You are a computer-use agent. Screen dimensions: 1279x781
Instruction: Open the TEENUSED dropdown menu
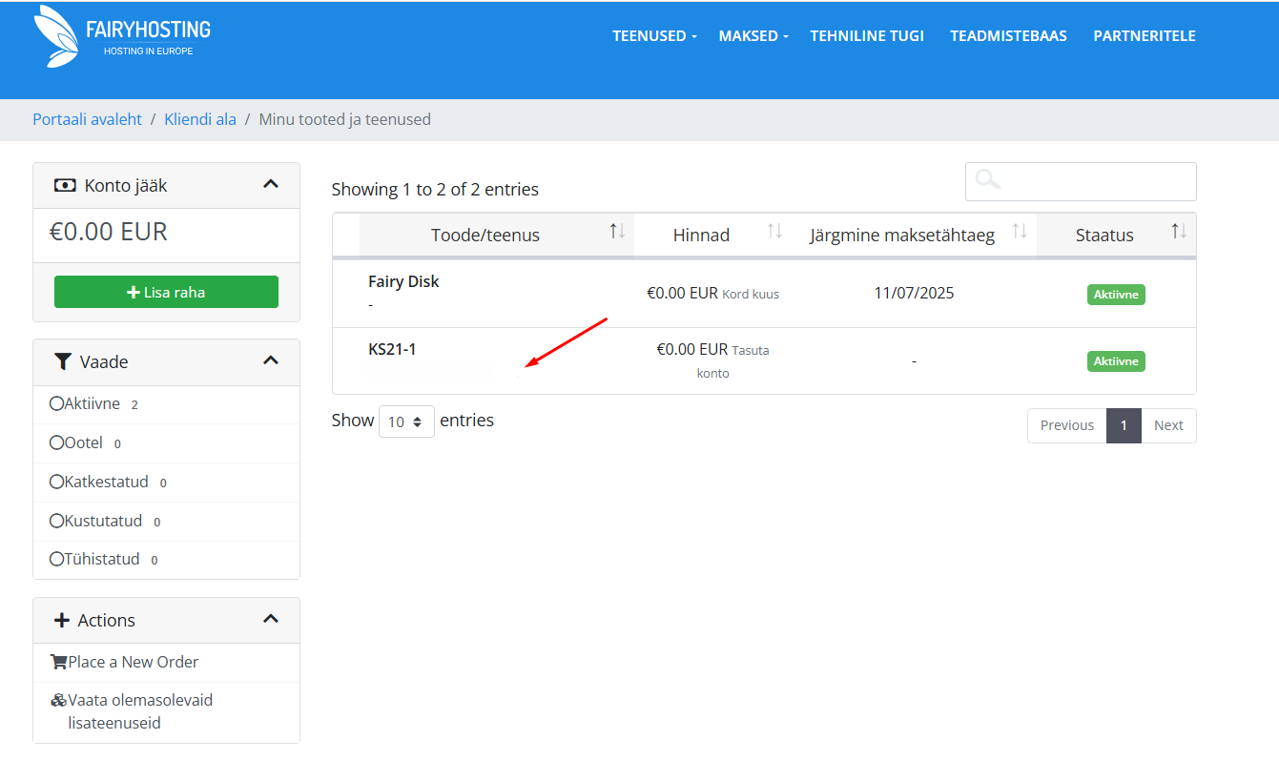(654, 36)
